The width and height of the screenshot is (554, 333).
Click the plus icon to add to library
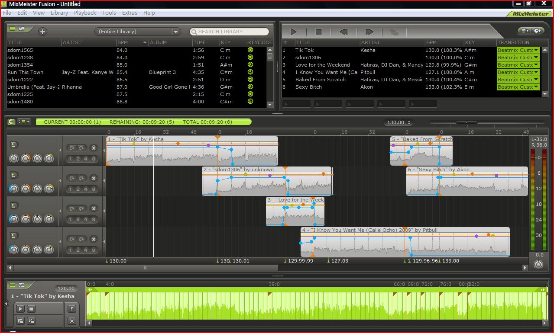(42, 32)
